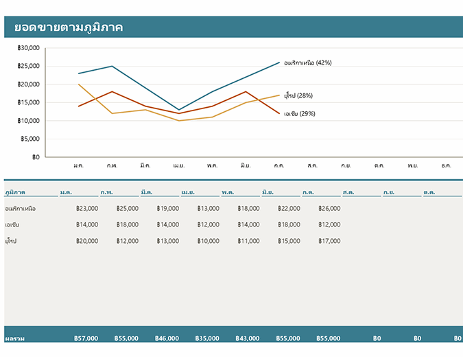Click the ผลรวม total row label
This screenshot has width=463, height=357.
click(15, 338)
